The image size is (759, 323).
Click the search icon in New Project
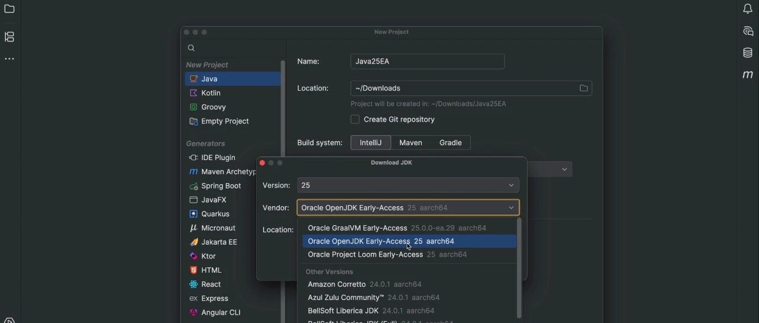(x=191, y=48)
